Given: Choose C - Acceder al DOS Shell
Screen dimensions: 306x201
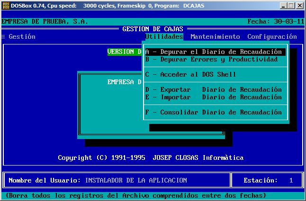Looking at the screenshot, I should (x=215, y=74).
